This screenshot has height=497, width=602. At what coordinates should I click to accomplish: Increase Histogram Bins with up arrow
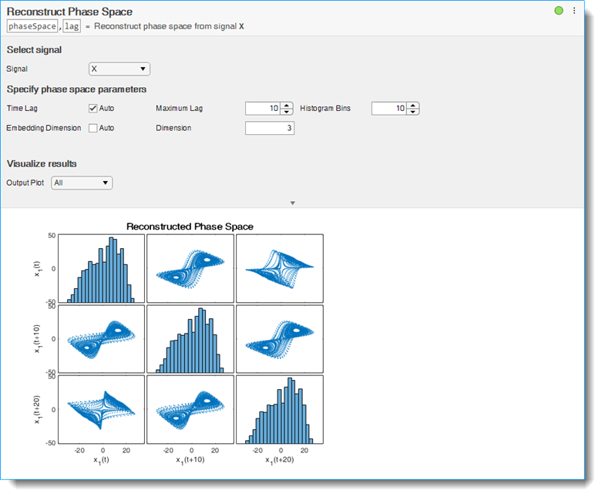point(412,106)
